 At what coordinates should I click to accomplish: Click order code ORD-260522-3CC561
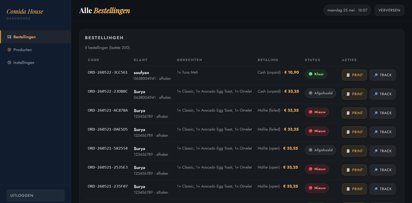(x=108, y=72)
